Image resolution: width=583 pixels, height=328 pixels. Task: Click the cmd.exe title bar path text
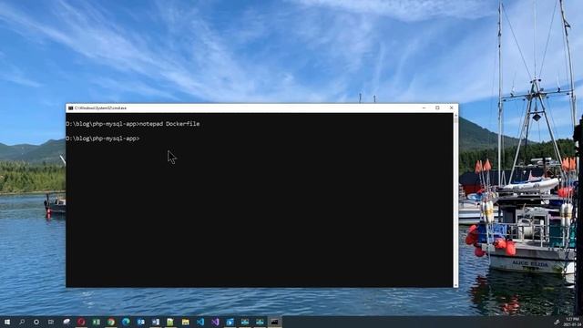pos(100,108)
